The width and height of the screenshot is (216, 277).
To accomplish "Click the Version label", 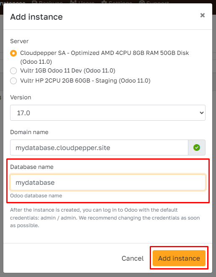I will pos(21,97).
